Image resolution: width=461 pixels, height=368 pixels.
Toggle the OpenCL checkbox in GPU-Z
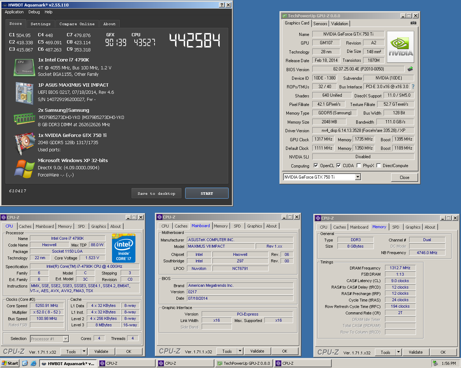click(x=316, y=166)
